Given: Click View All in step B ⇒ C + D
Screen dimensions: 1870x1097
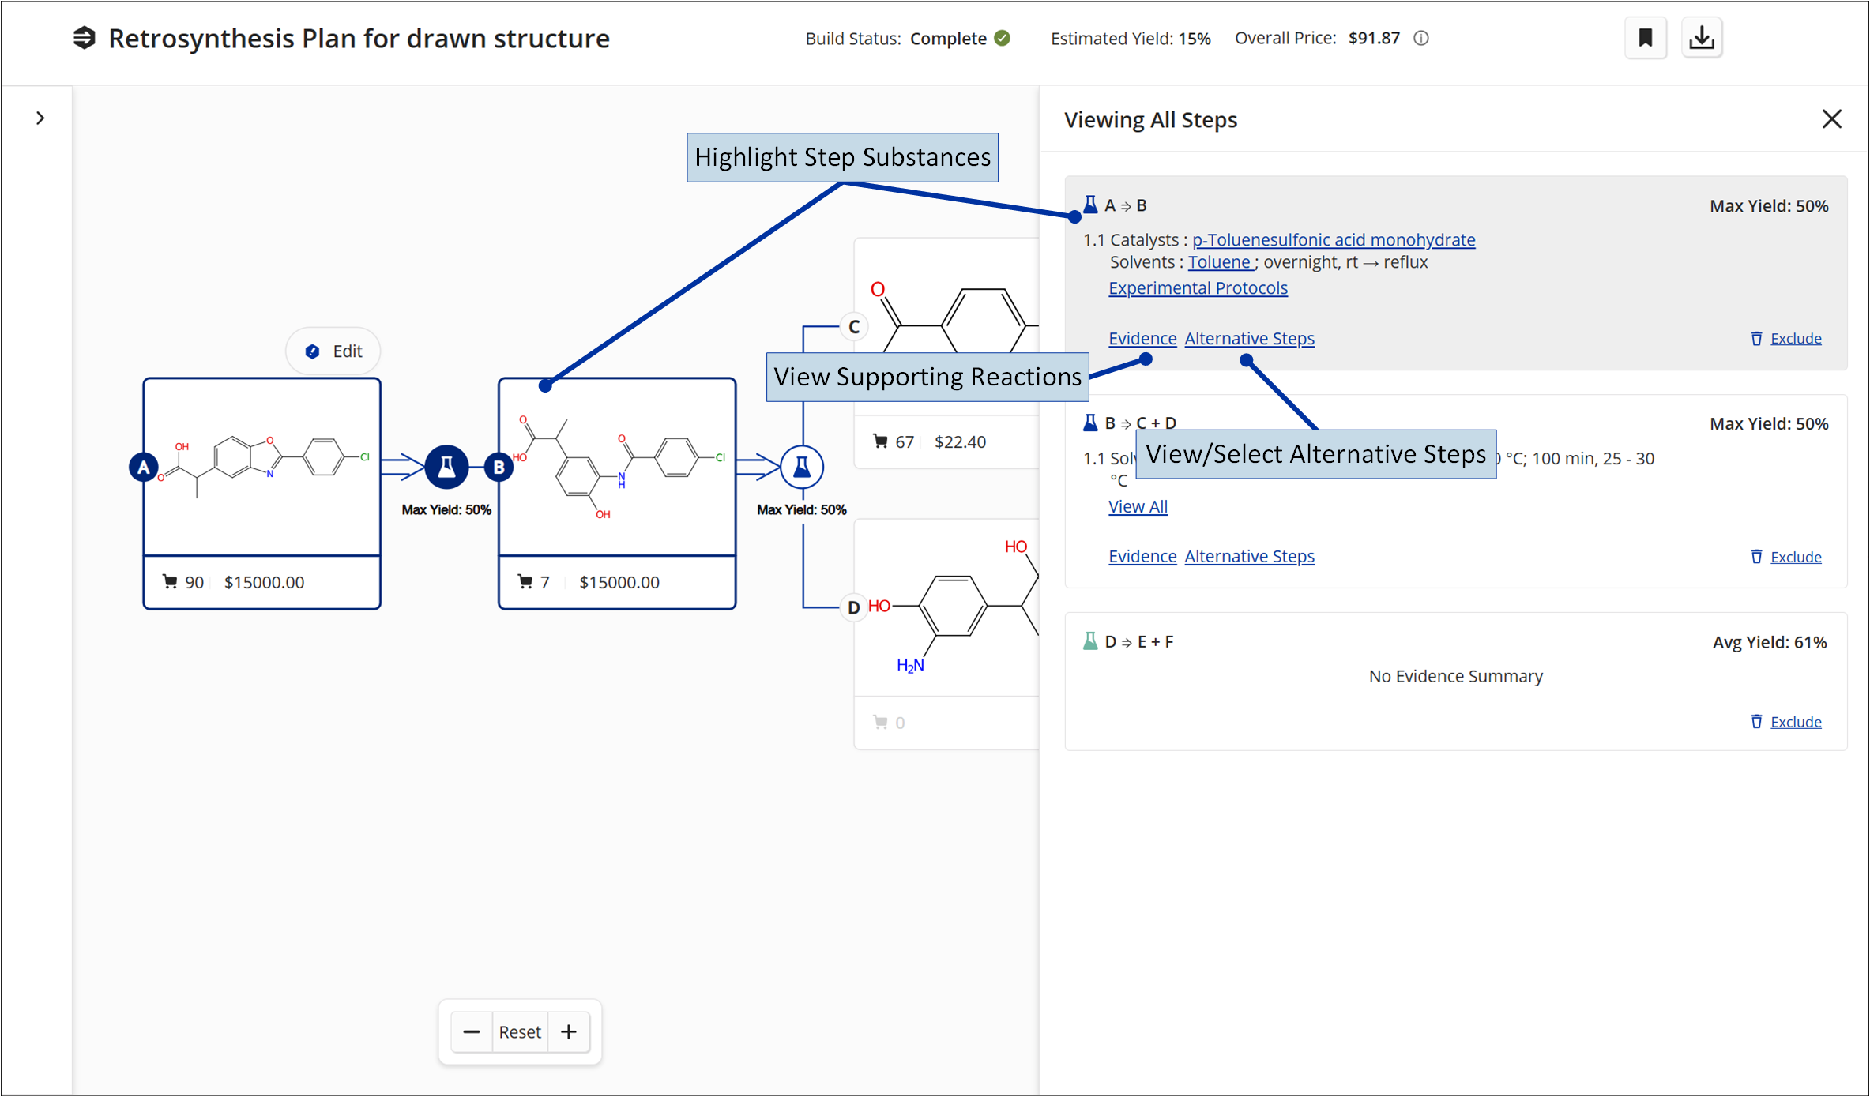Looking at the screenshot, I should pos(1138,506).
